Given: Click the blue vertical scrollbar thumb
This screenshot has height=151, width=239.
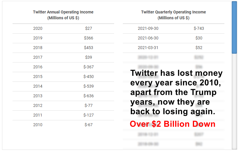Looking at the screenshot, I should [x=234, y=27].
